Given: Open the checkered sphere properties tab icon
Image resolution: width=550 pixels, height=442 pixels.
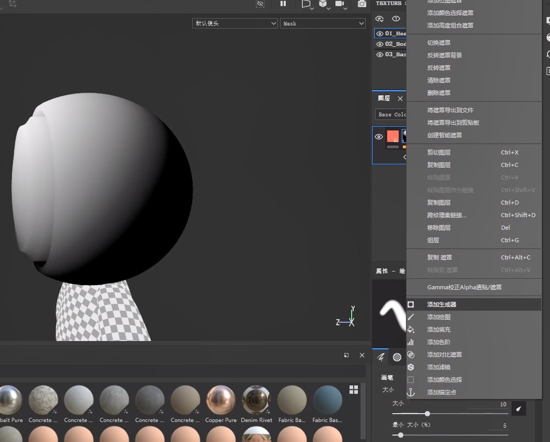Looking at the screenshot, I should [x=397, y=357].
